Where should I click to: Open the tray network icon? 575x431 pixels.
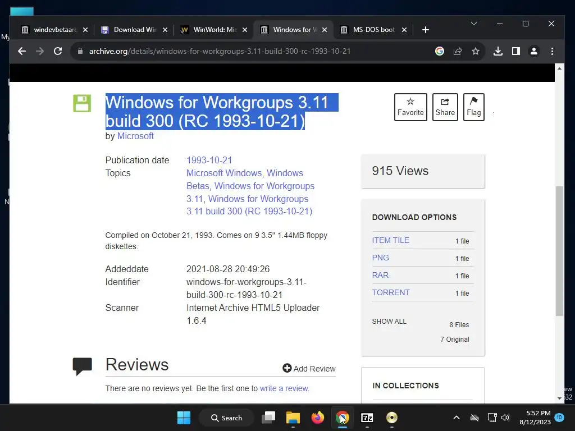pos(492,418)
